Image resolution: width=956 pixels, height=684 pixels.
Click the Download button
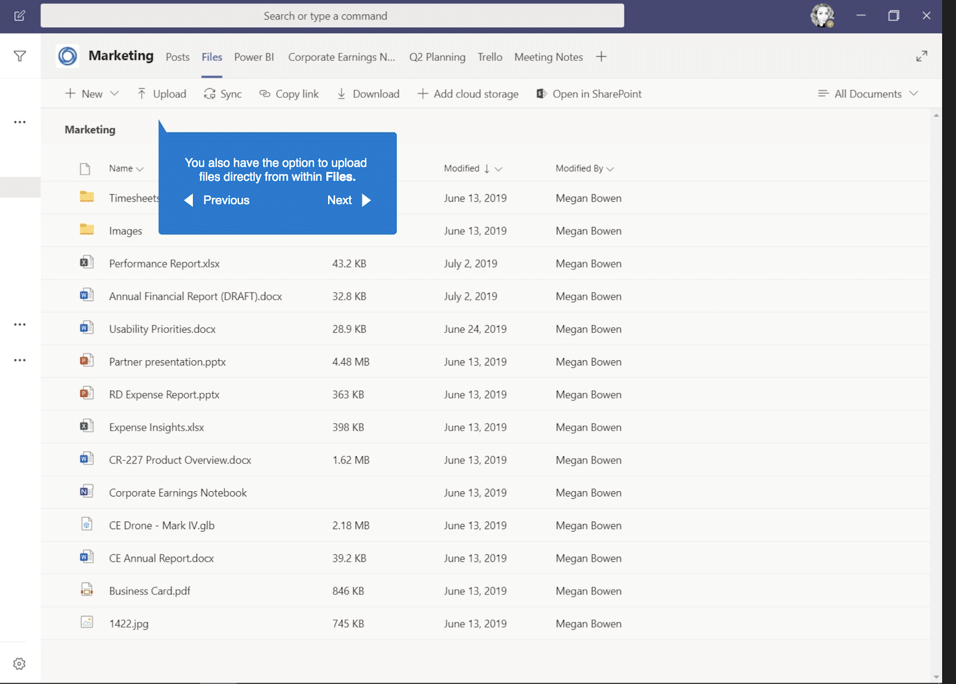point(368,94)
